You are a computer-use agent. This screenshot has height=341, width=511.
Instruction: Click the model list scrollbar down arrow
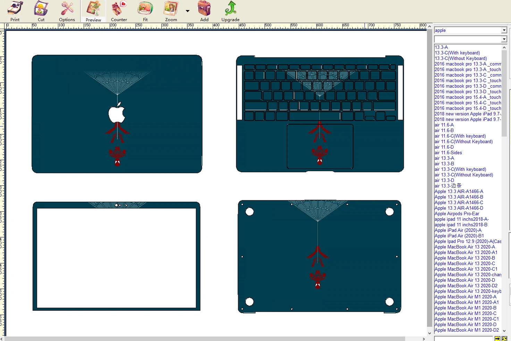[x=504, y=331]
